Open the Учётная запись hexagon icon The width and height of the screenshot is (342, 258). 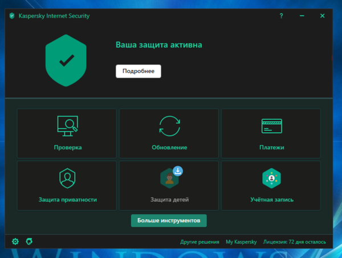[271, 178]
